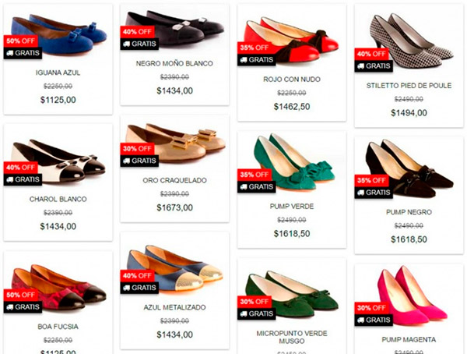467x354 pixels.
Task: Open the blue Iguana Azul flats photo
Action: coord(59,34)
